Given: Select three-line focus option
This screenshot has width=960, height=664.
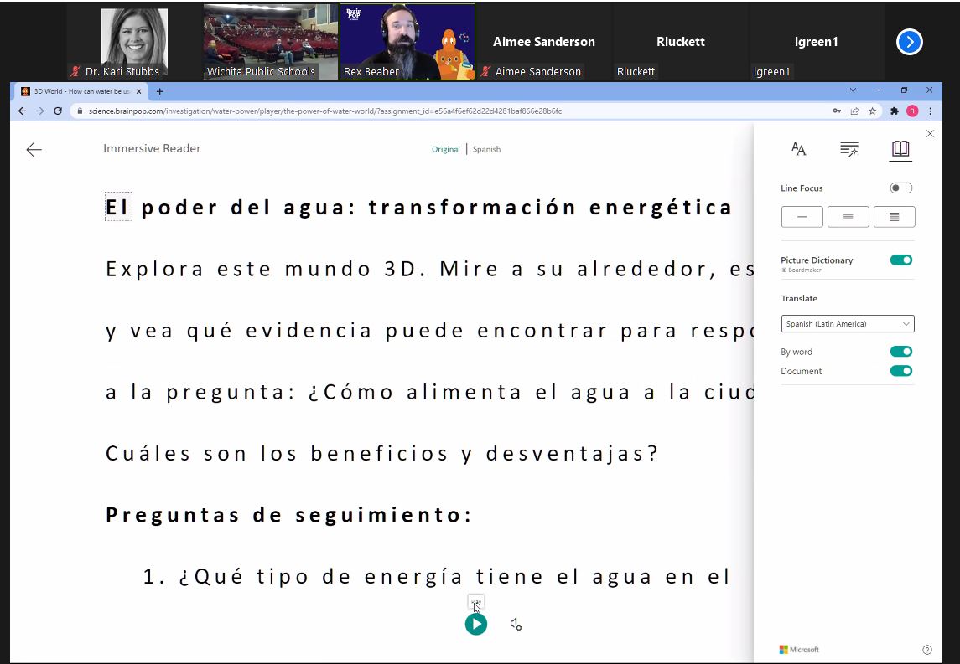Looking at the screenshot, I should [848, 217].
